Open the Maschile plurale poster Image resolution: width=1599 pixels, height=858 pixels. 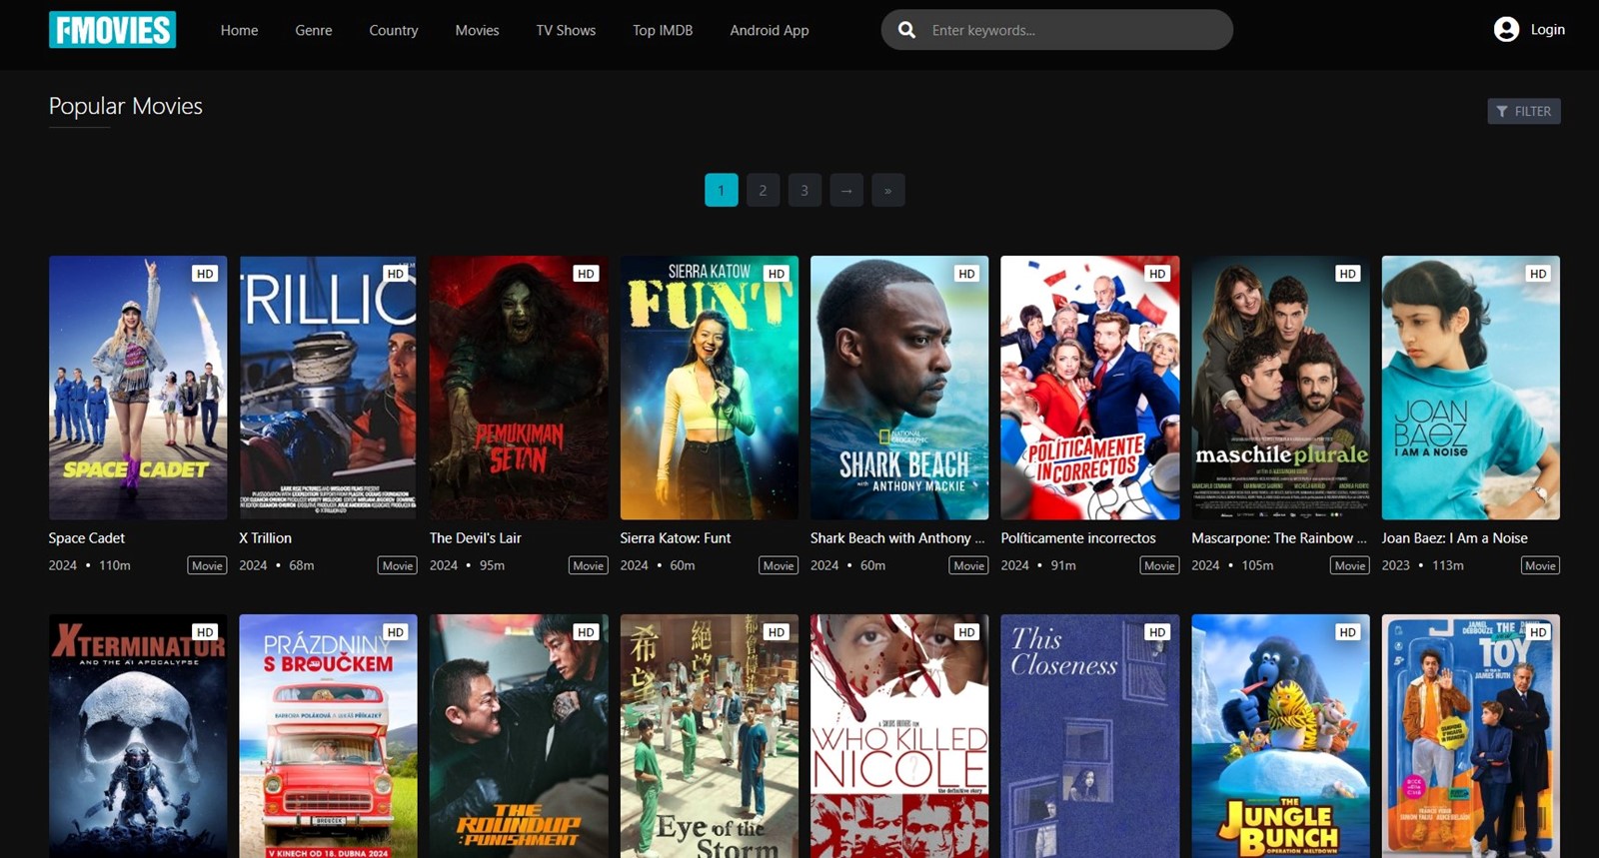click(1280, 388)
